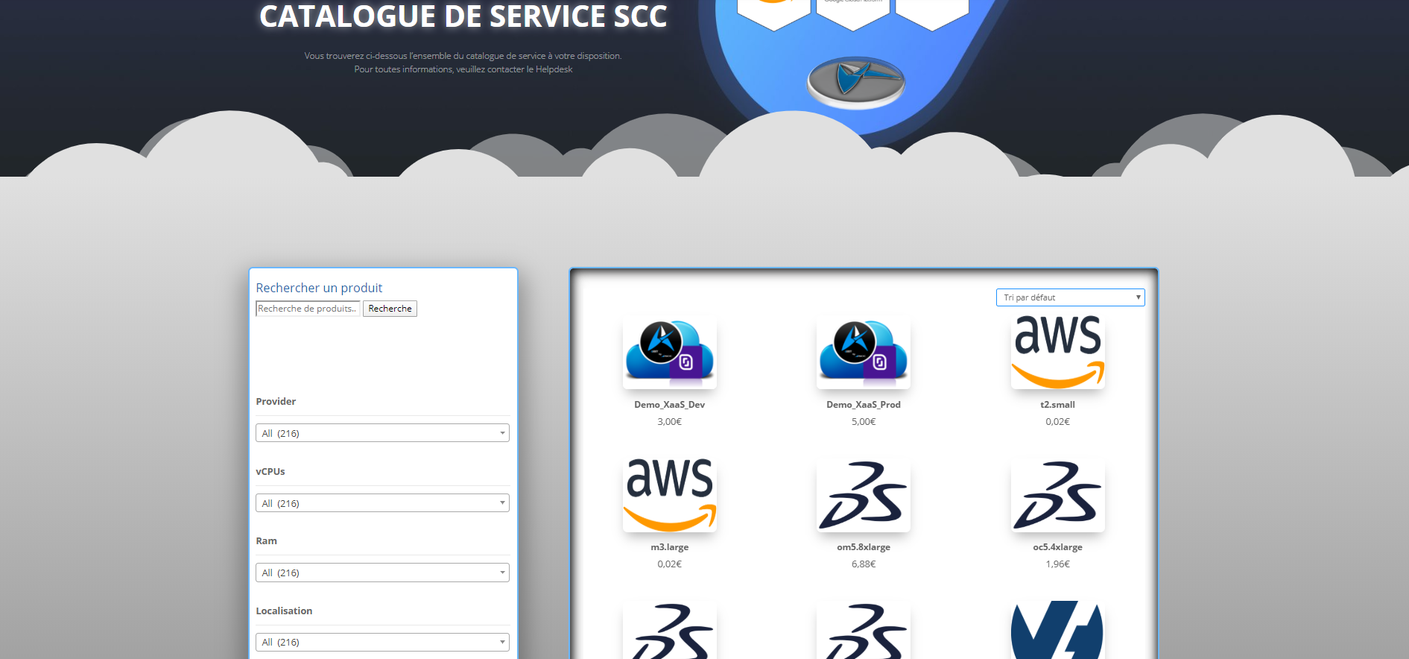Expand the Ram filter dropdown
Viewport: 1409px width, 659px height.
(x=382, y=573)
